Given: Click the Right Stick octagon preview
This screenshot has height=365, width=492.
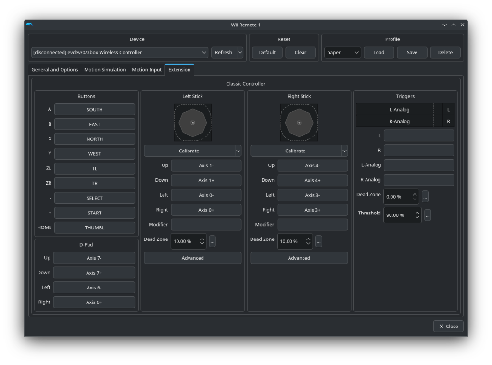Looking at the screenshot, I should coord(299,123).
